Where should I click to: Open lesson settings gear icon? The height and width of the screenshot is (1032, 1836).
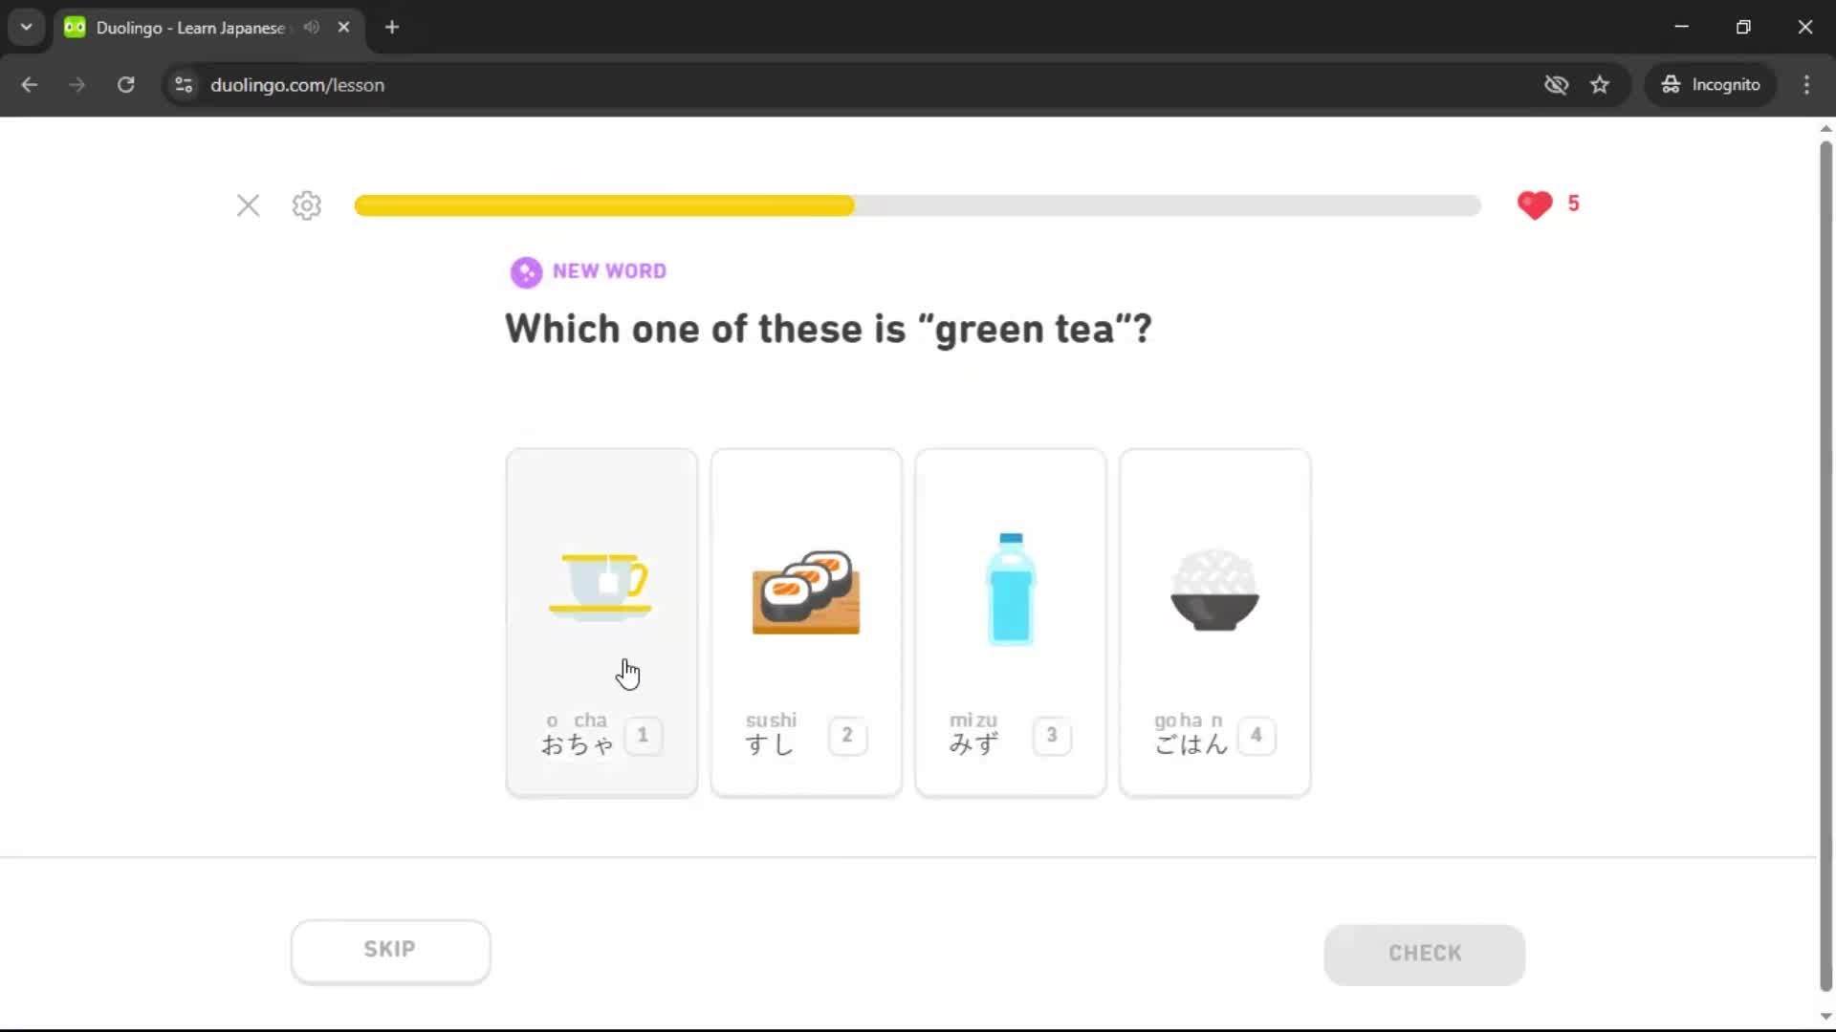pos(307,205)
